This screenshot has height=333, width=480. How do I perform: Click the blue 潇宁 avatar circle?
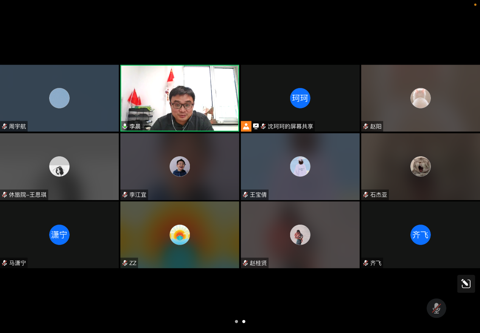(x=59, y=235)
